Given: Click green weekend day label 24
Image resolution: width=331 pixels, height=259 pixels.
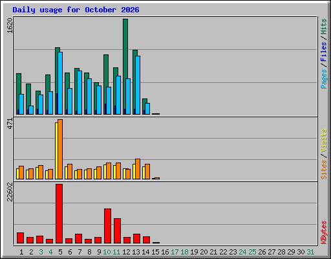Looking at the screenshot, I should point(242,252).
